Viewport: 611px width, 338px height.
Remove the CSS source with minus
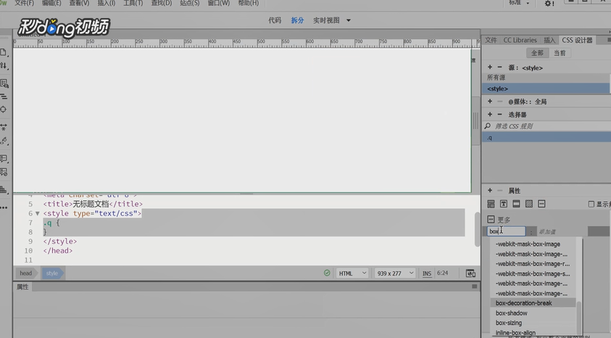[x=499, y=67]
